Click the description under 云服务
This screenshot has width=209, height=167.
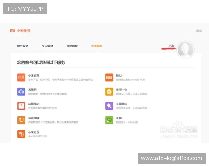point(47,94)
